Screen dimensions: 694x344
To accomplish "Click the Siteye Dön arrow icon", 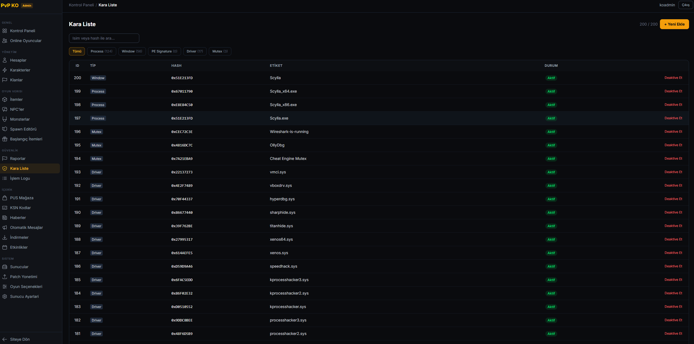I will point(5,339).
